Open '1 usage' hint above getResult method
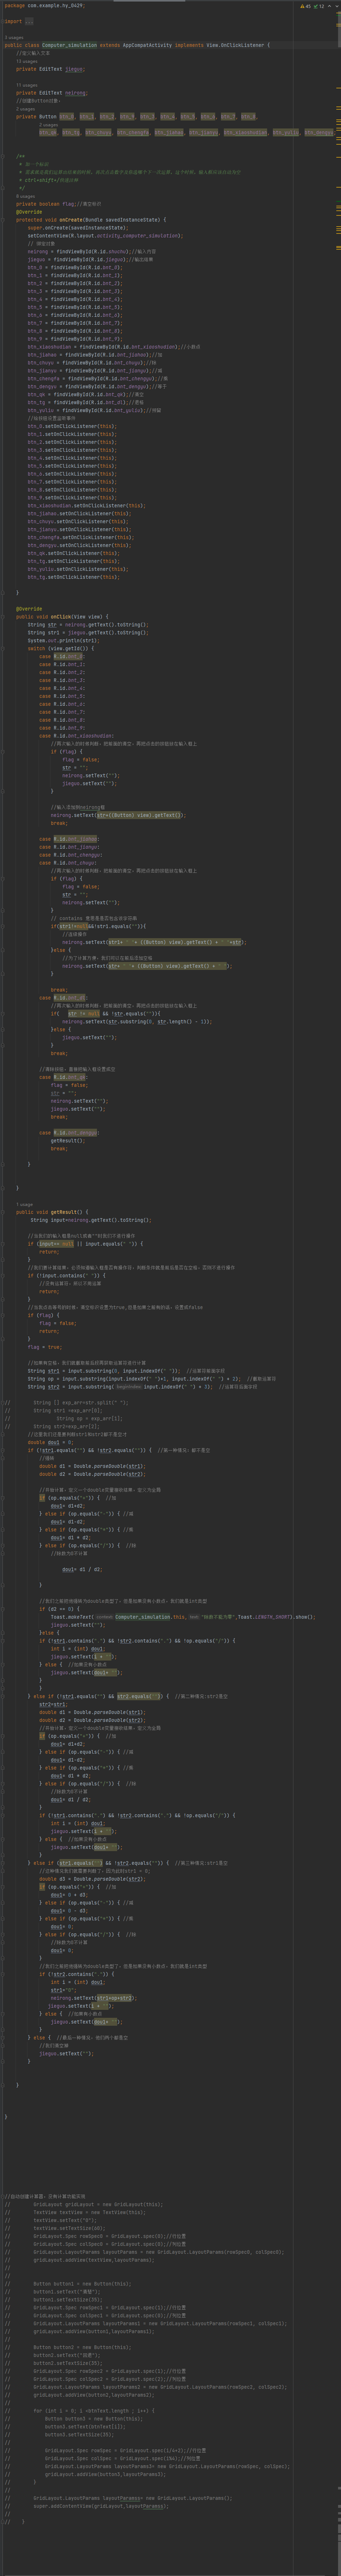Viewport: 341px width, 2576px height. [24, 1204]
